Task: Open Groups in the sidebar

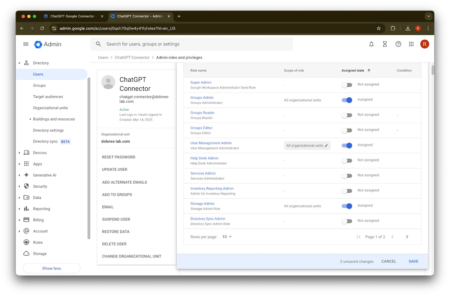Action: click(39, 85)
